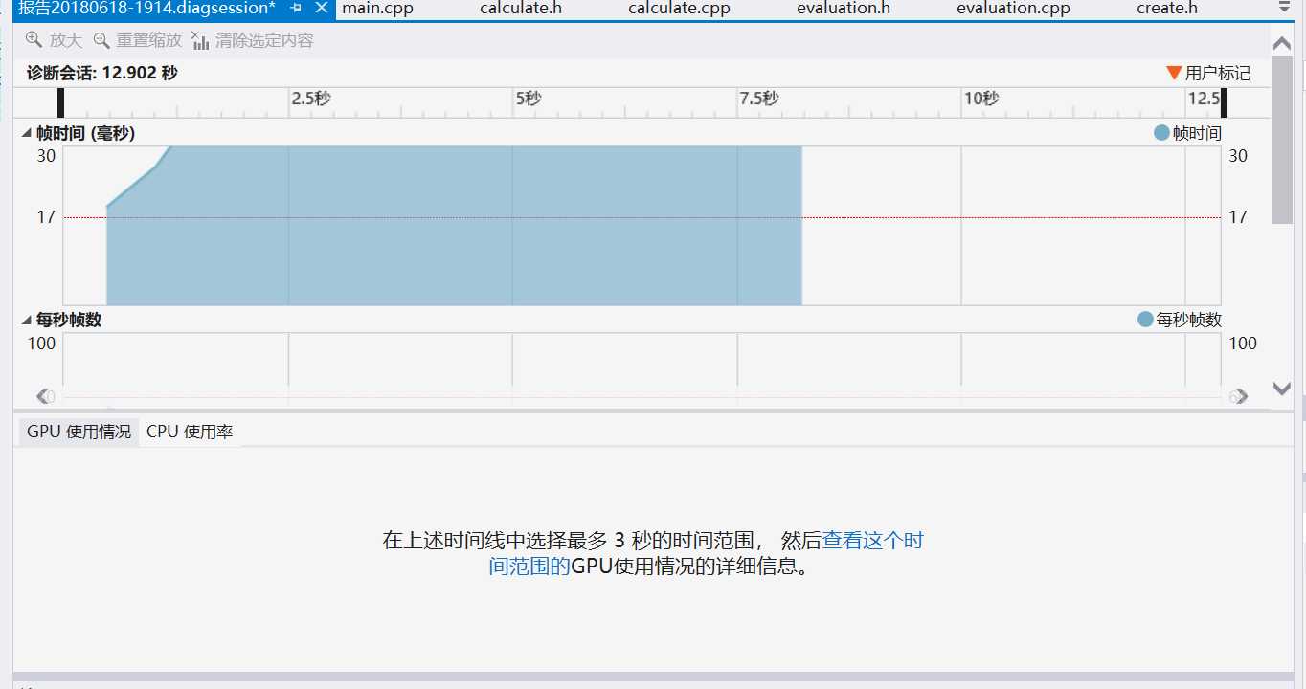Image resolution: width=1306 pixels, height=689 pixels.
Task: Click 清除选定内容 clear selection button
Action: [253, 40]
